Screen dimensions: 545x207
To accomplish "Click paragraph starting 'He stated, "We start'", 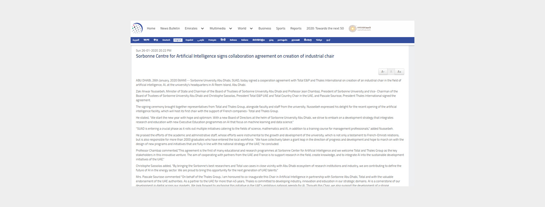I will (265, 120).
